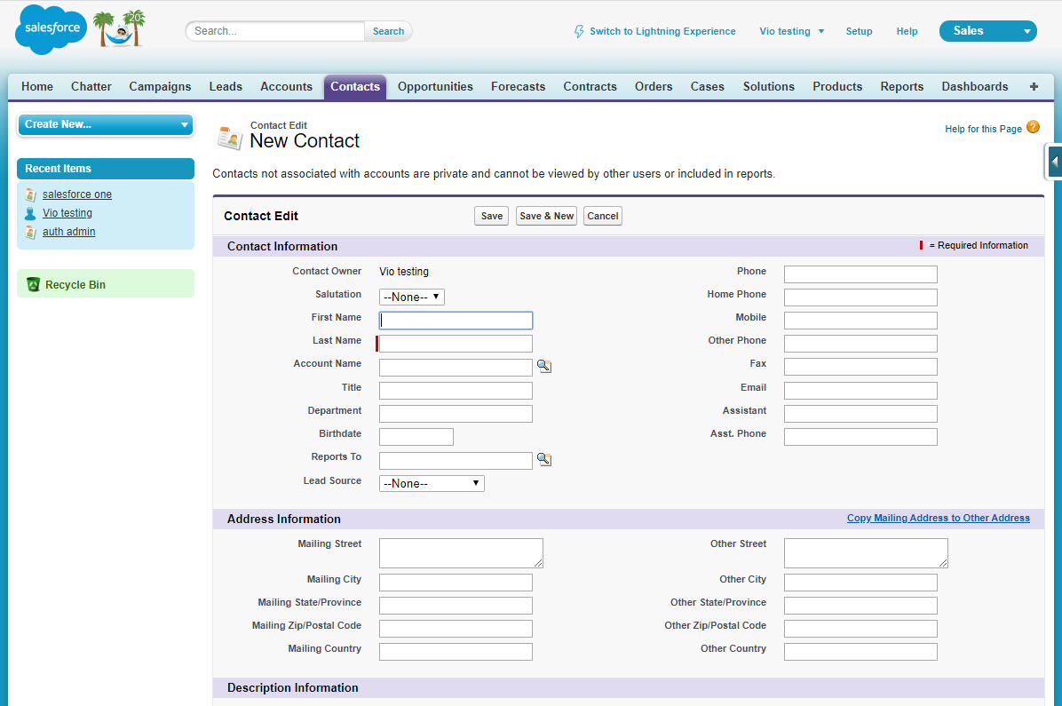Click the Salesforce cloud logo
This screenshot has width=1062, height=706.
point(51,29)
